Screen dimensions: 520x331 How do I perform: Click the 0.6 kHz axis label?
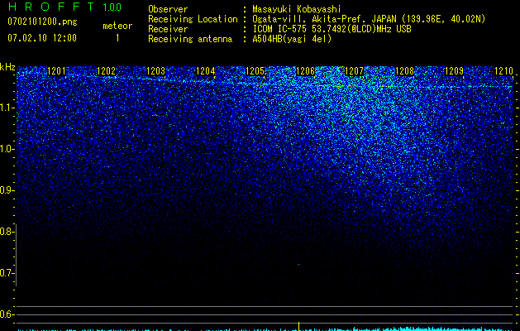pyautogui.click(x=7, y=314)
